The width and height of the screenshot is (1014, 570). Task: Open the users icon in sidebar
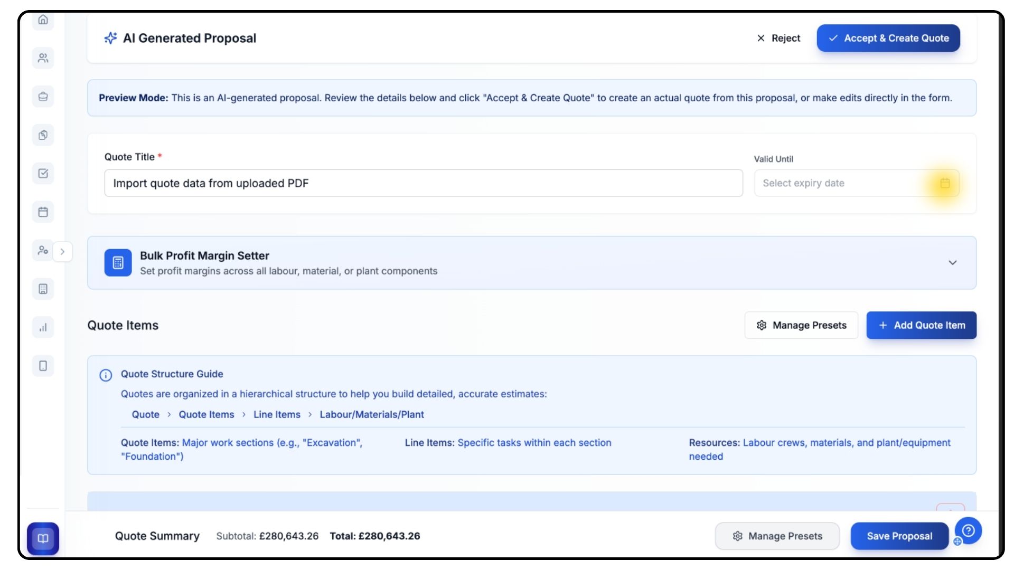[x=43, y=58]
